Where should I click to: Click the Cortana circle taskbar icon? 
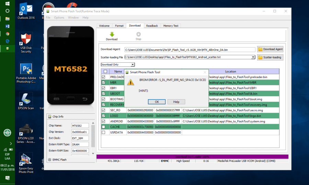pyautogui.click(x=8, y=11)
